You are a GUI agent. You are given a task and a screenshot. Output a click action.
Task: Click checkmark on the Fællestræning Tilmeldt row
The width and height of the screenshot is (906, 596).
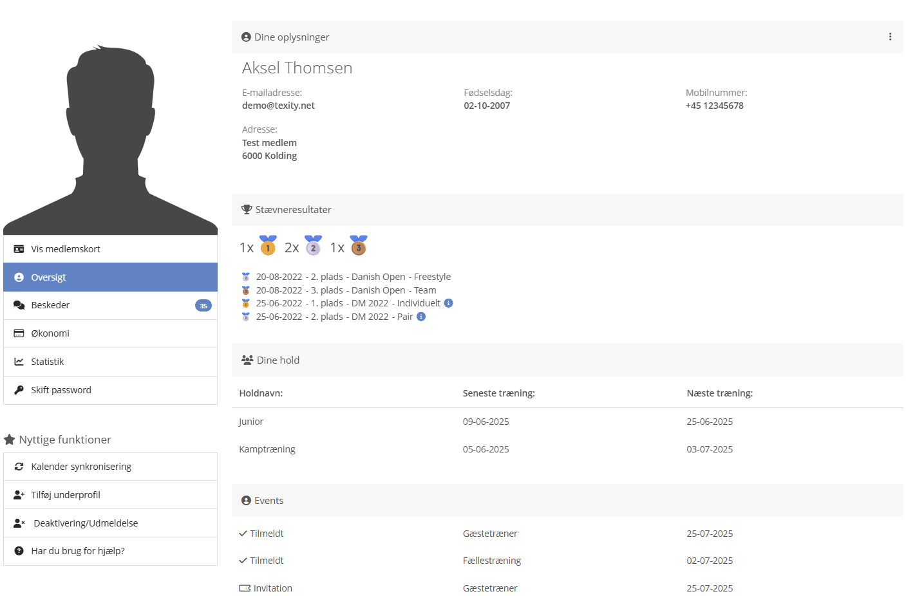[243, 561]
